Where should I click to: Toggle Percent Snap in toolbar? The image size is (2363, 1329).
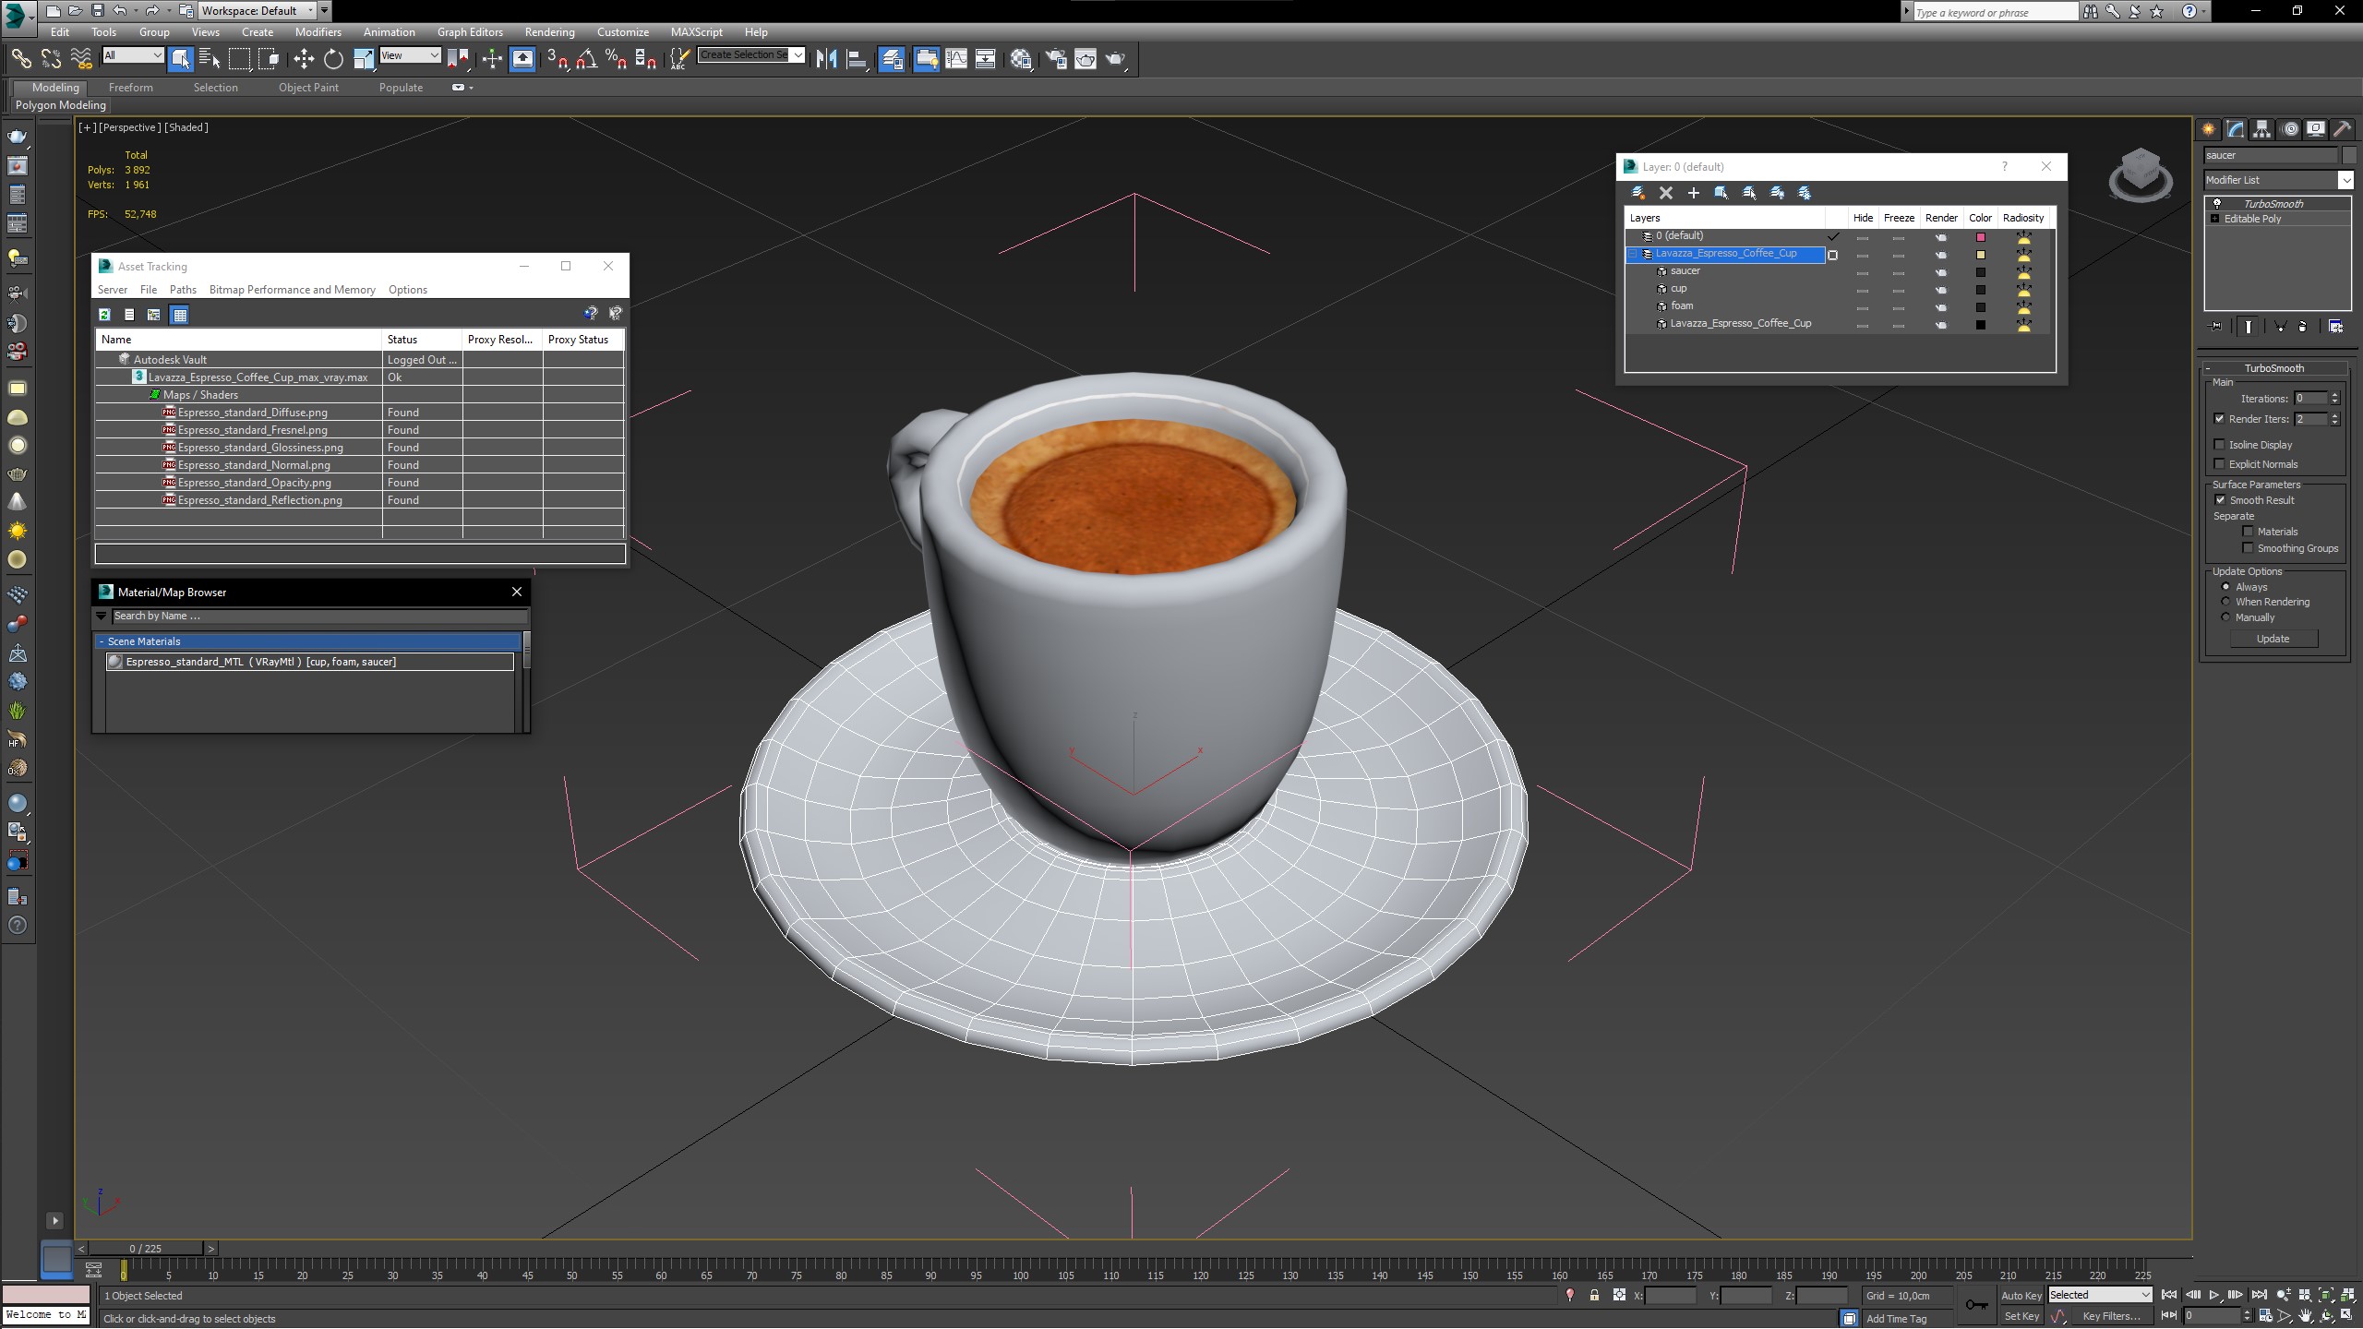(616, 59)
